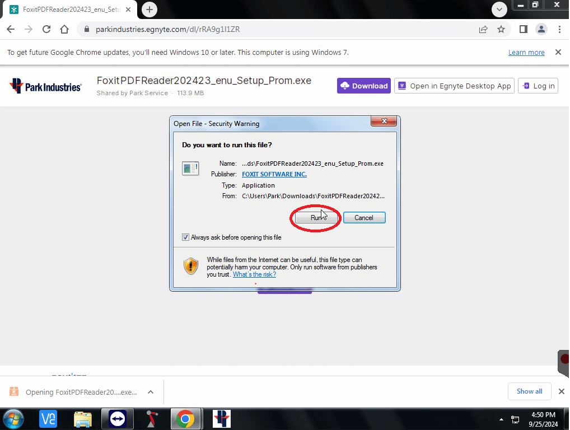Click the Log in button
Image resolution: width=570 pixels, height=430 pixels.
(538, 86)
